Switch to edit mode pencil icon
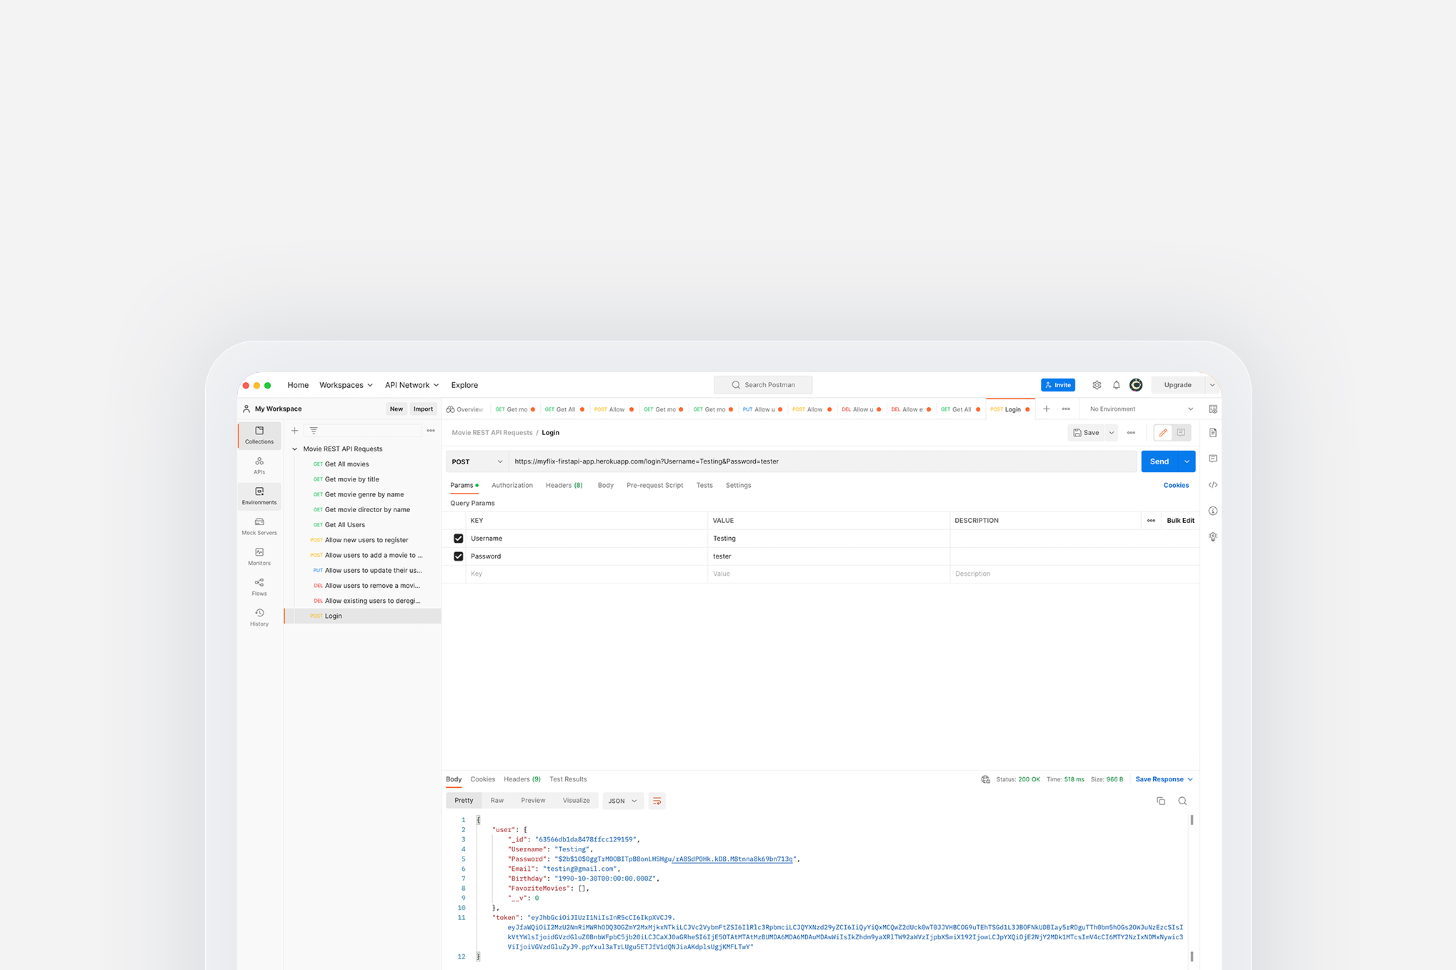Screen dimensions: 1456x970 1163,433
